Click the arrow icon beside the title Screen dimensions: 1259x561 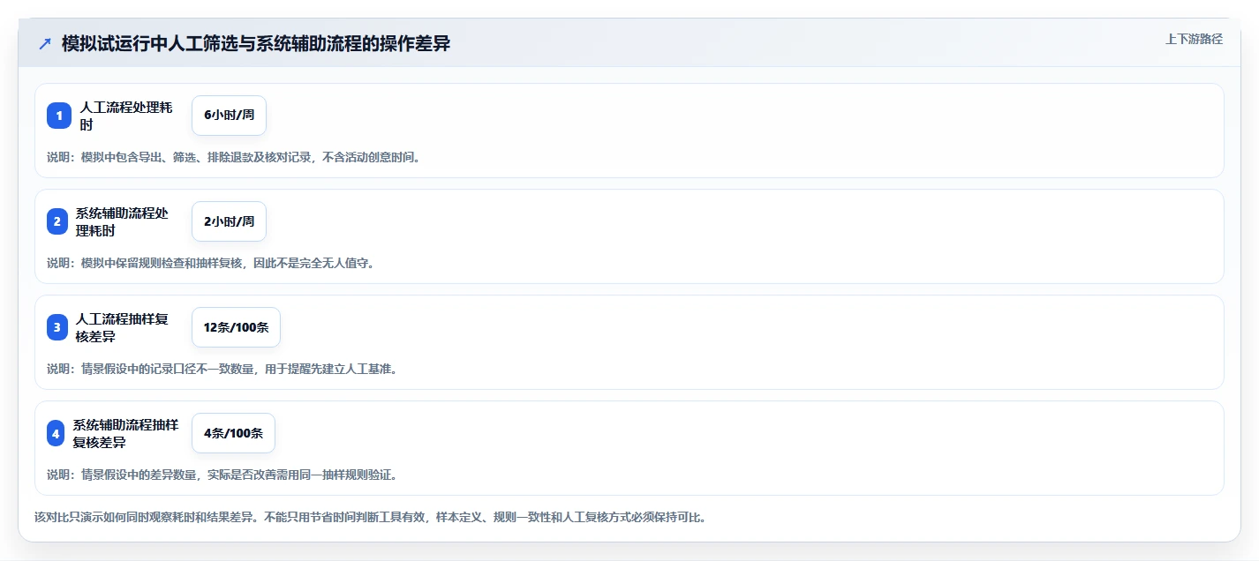click(x=45, y=43)
